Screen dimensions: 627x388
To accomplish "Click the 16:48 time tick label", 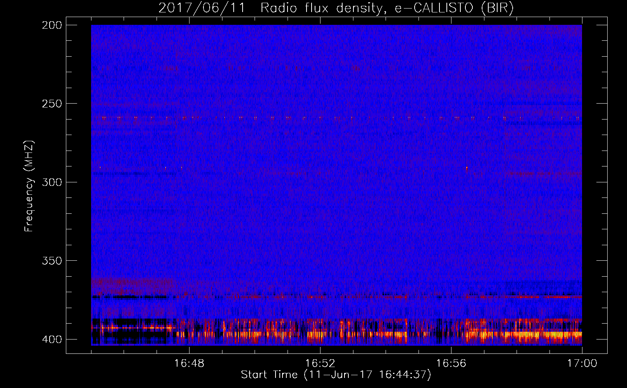I will click(189, 363).
